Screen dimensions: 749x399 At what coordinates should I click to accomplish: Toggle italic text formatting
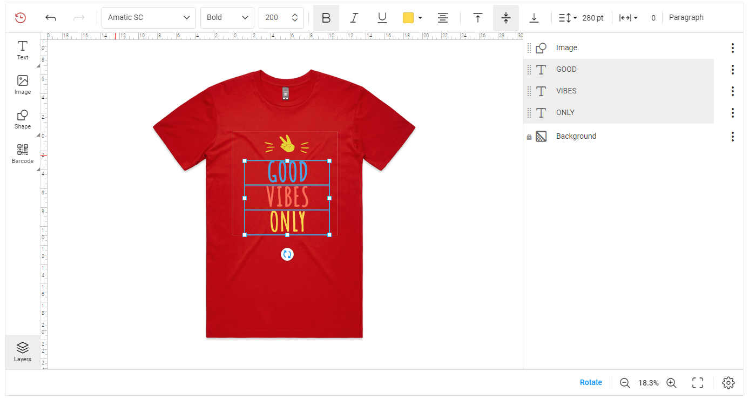coord(354,18)
